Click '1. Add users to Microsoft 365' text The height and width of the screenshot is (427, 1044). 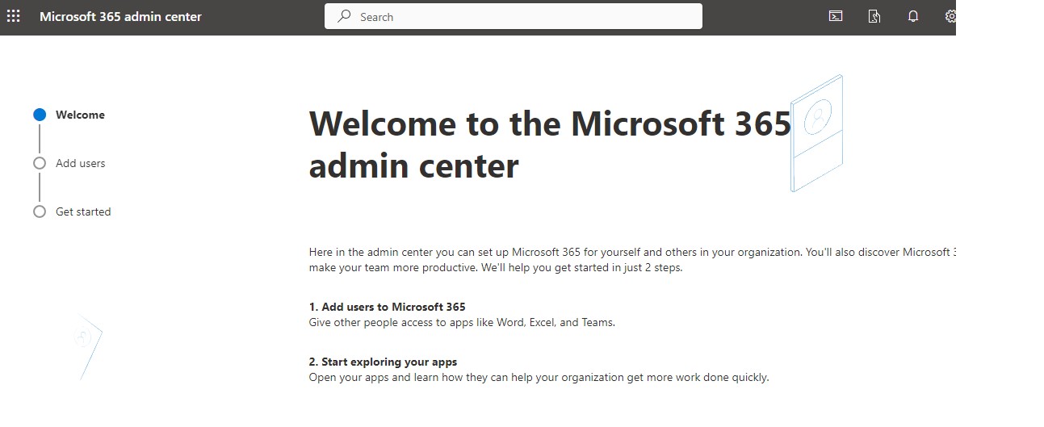pyautogui.click(x=388, y=307)
